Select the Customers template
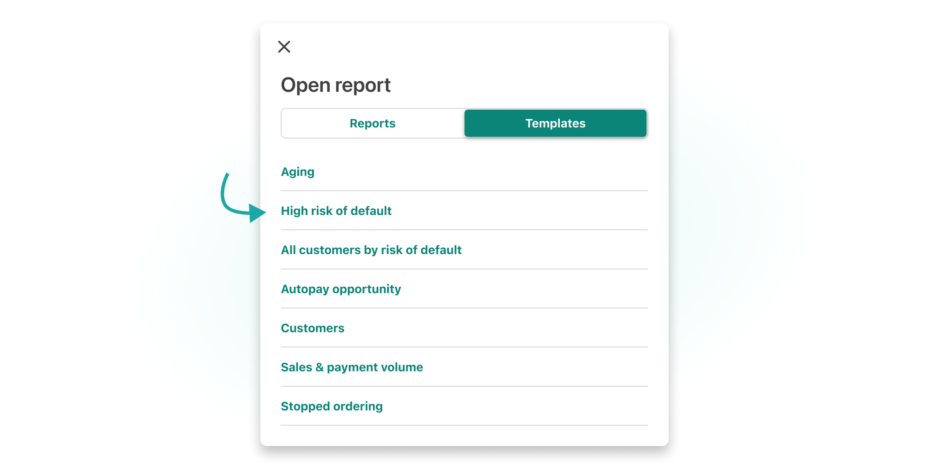Image resolution: width=929 pixels, height=469 pixels. coord(312,328)
